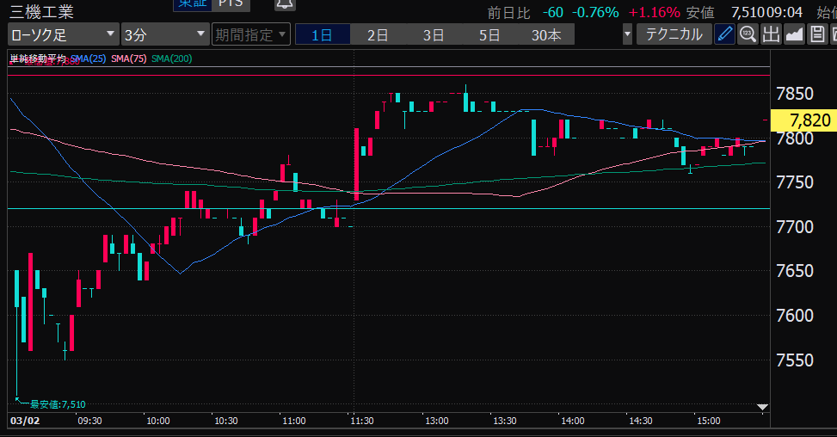
Task: Click the 出 volume display icon
Action: click(x=771, y=34)
